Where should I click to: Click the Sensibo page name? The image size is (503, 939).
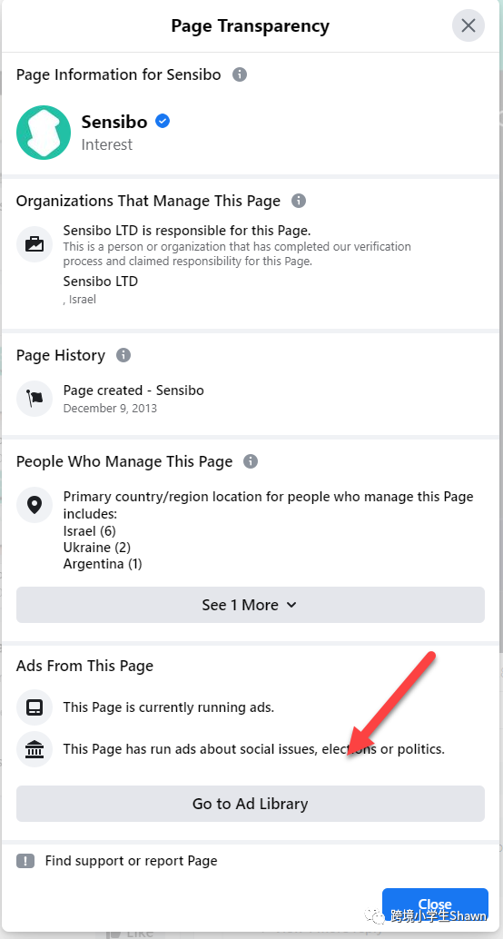click(114, 122)
